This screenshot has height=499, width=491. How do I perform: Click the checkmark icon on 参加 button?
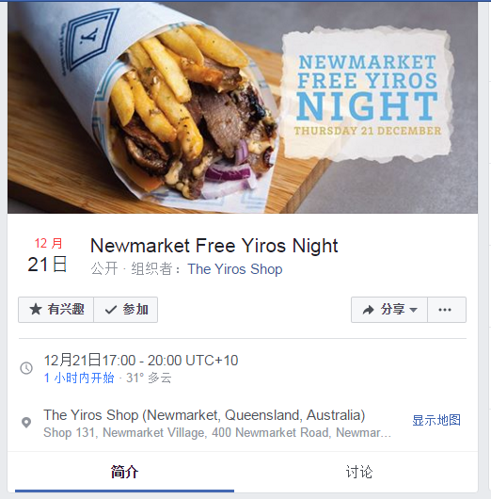pos(110,310)
